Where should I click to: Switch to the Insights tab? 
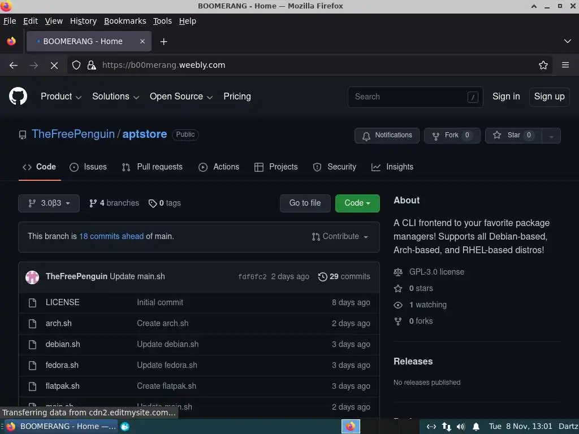pyautogui.click(x=392, y=167)
